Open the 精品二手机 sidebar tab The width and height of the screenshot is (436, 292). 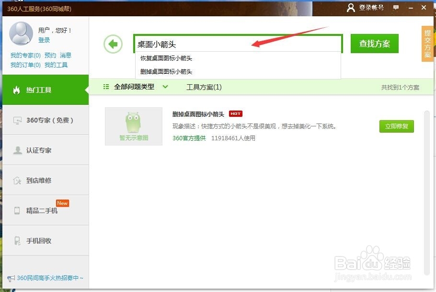pyautogui.click(x=46, y=210)
